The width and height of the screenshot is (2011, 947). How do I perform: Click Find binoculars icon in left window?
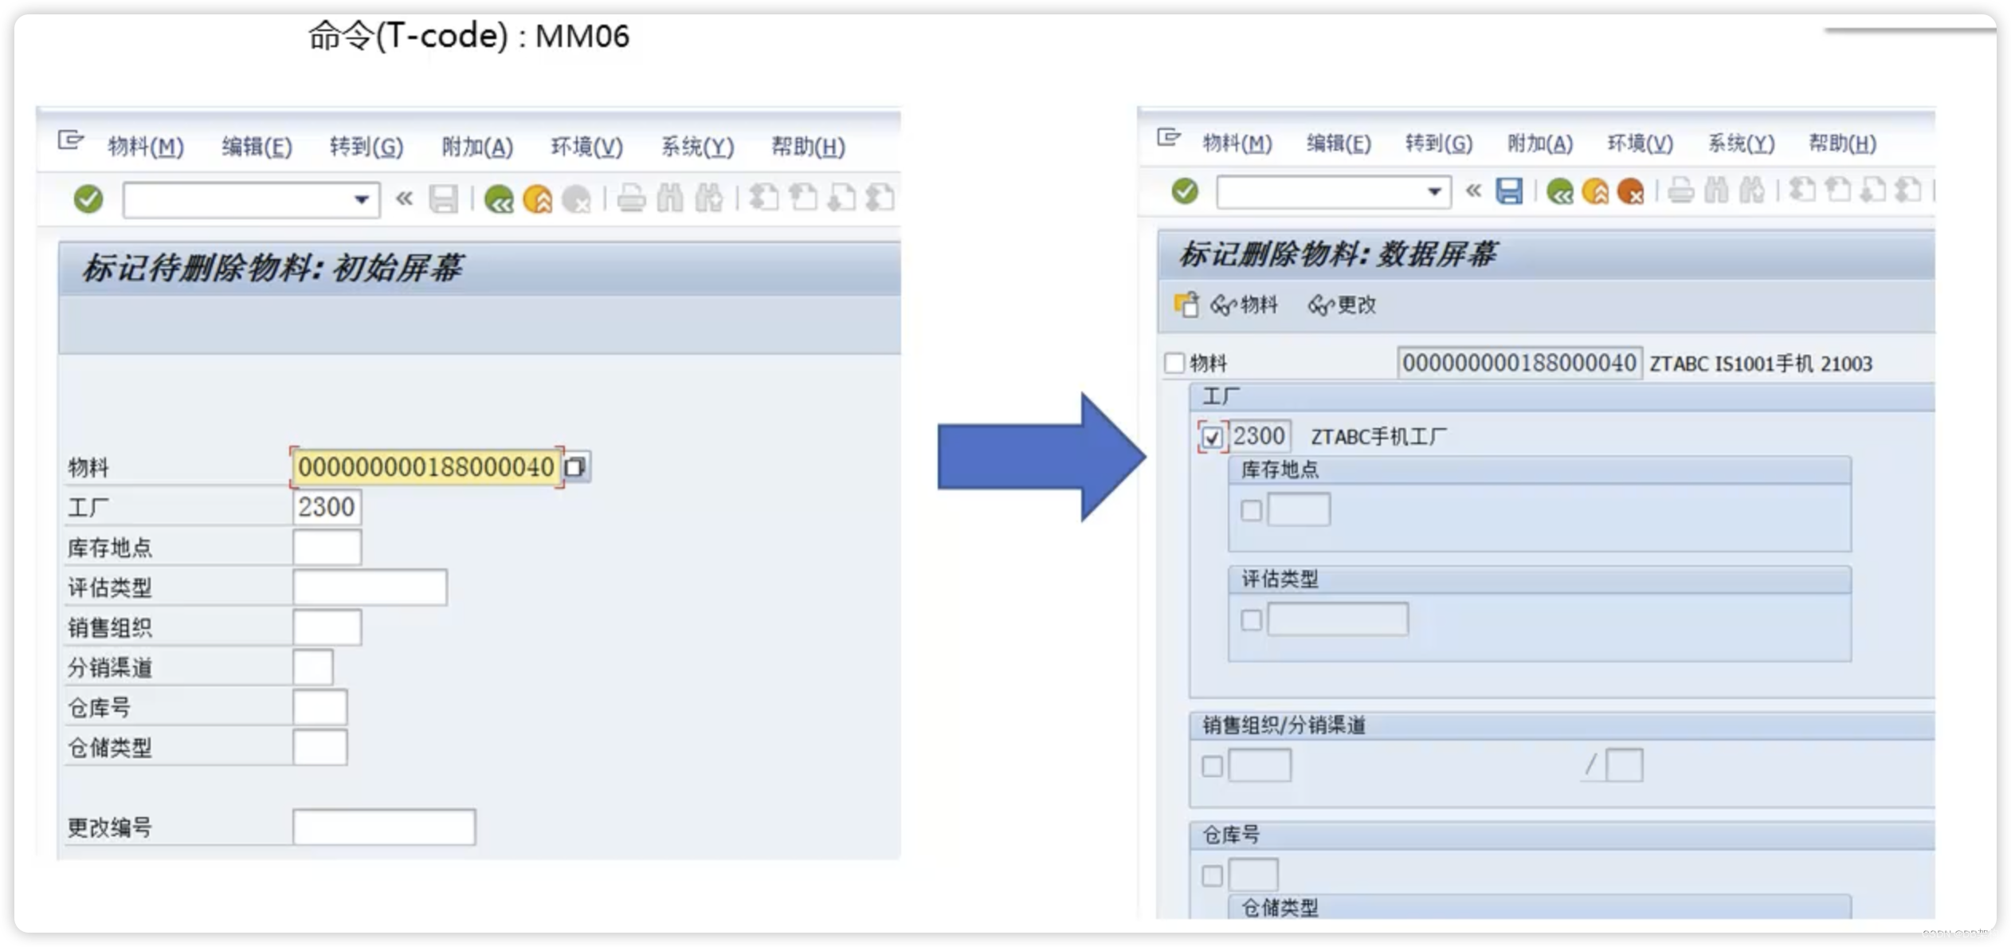670,198
